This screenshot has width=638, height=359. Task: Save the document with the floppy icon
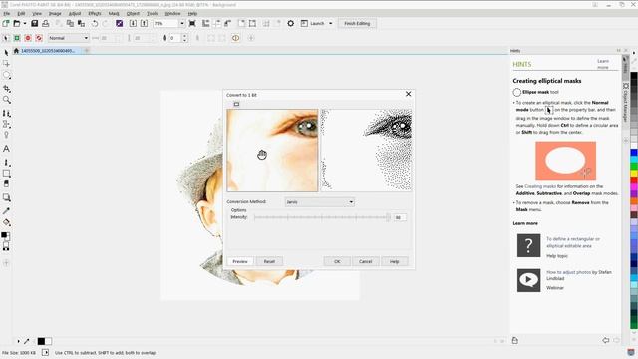(35, 24)
